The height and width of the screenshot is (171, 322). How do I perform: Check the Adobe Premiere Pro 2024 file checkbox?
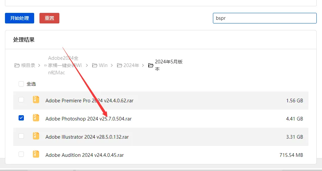[21, 100]
